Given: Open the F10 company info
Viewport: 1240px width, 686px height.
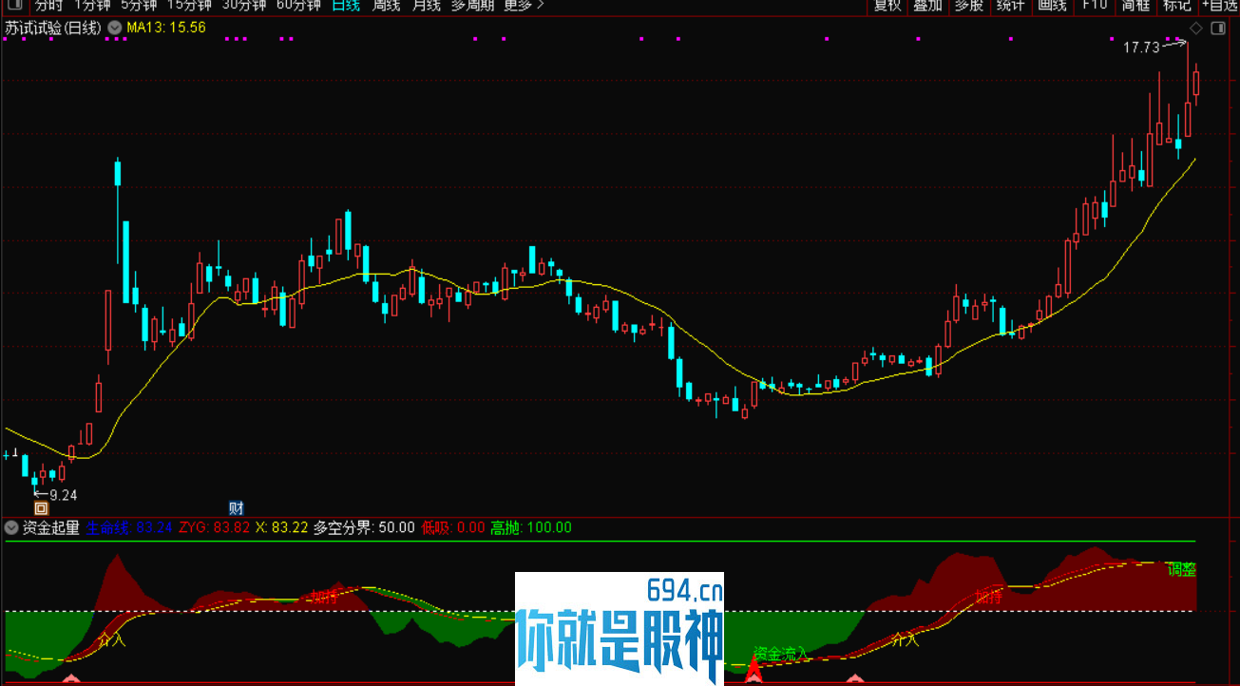Looking at the screenshot, I should point(1095,5).
